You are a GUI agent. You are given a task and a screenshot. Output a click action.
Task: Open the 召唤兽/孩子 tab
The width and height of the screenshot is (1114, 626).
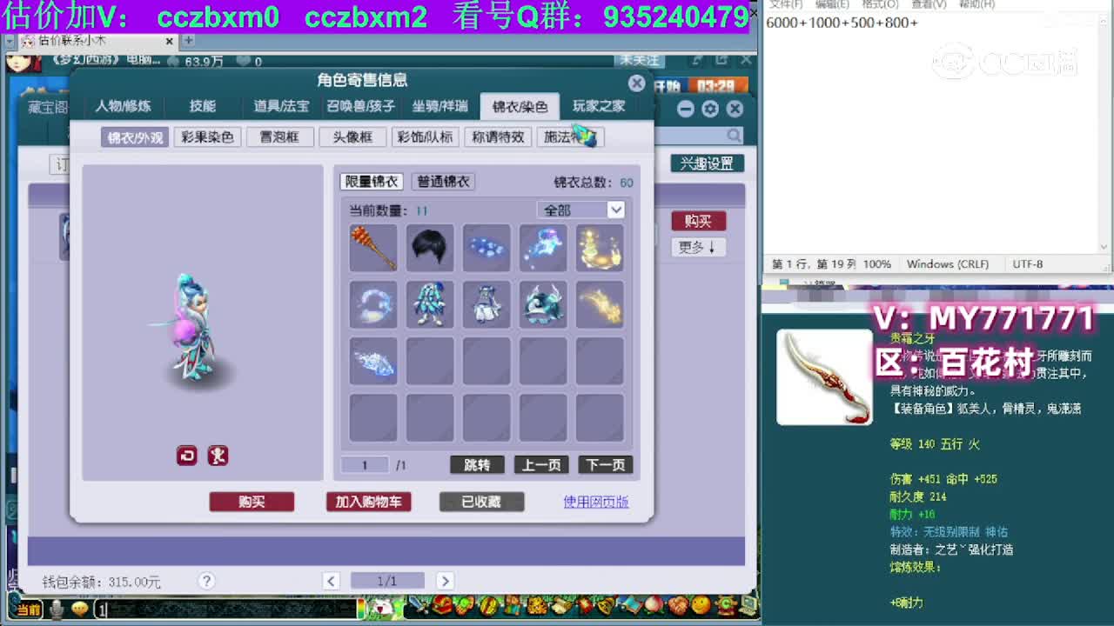[x=360, y=106]
